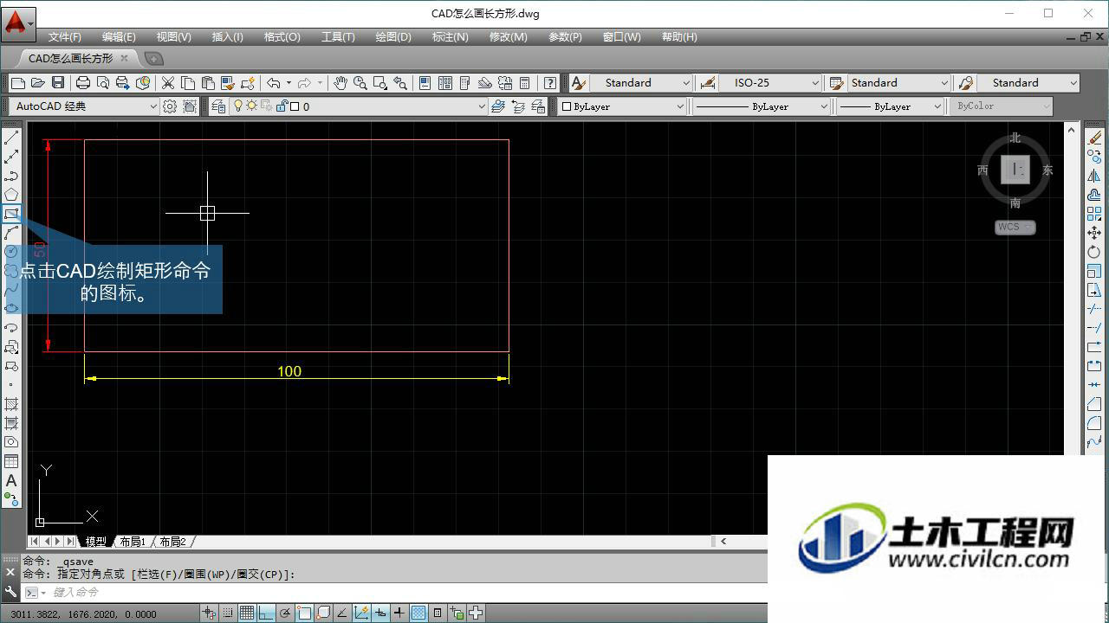Select the Trim tool

[1094, 309]
